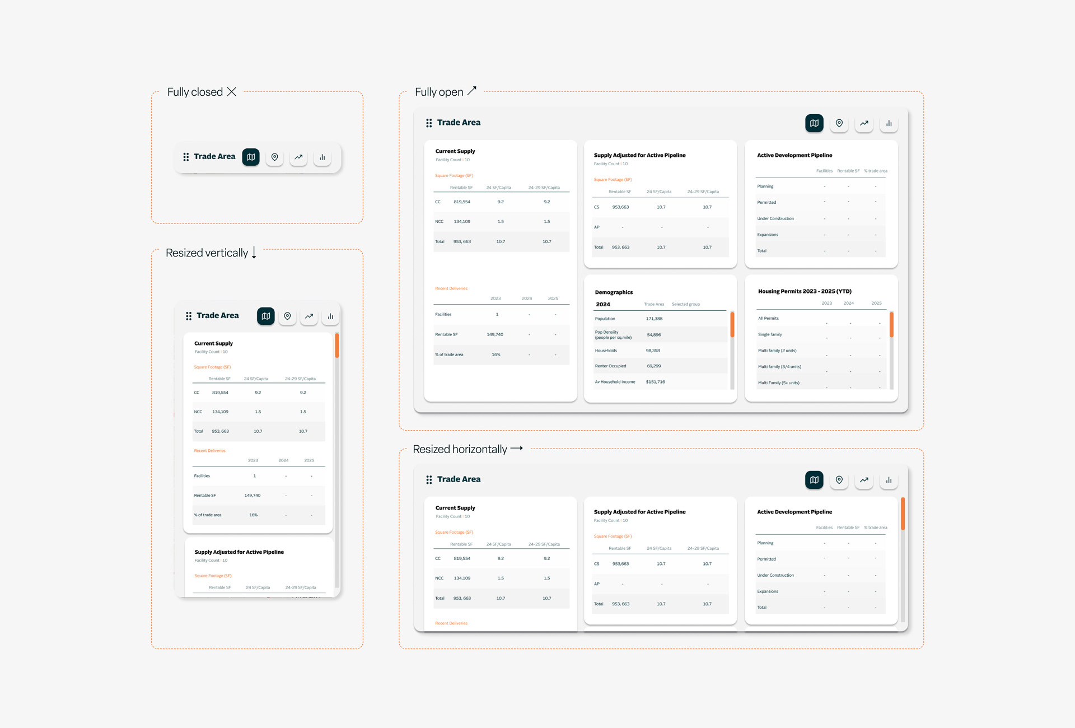Click the location pin icon in the Fully closed widget

pyautogui.click(x=275, y=157)
